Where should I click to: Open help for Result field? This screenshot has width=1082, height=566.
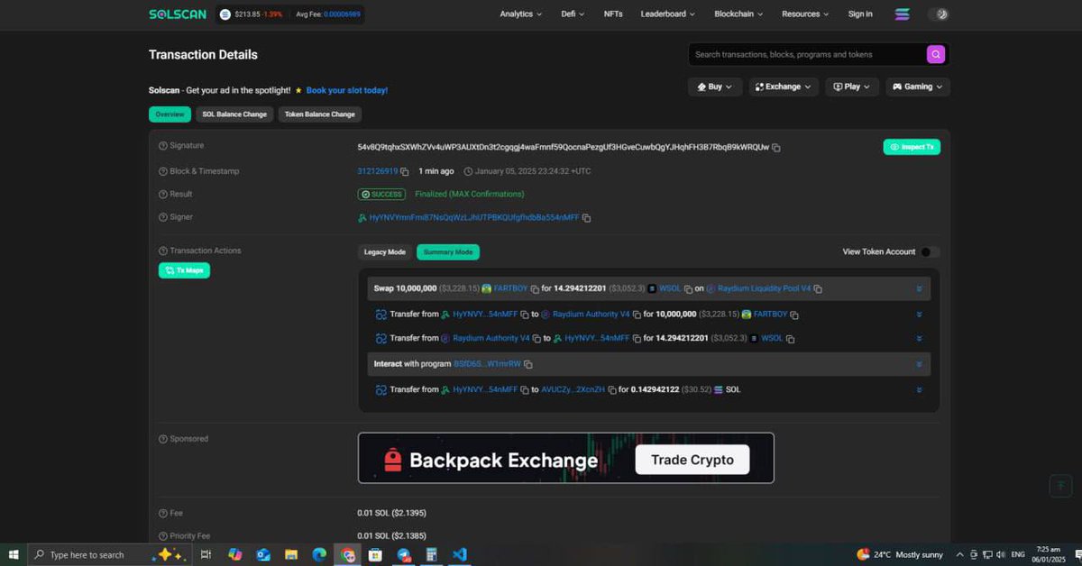click(163, 194)
